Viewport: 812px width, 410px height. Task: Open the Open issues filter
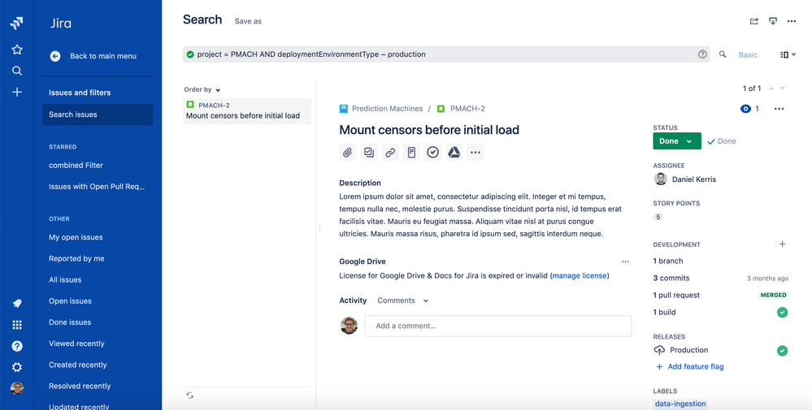click(x=70, y=301)
